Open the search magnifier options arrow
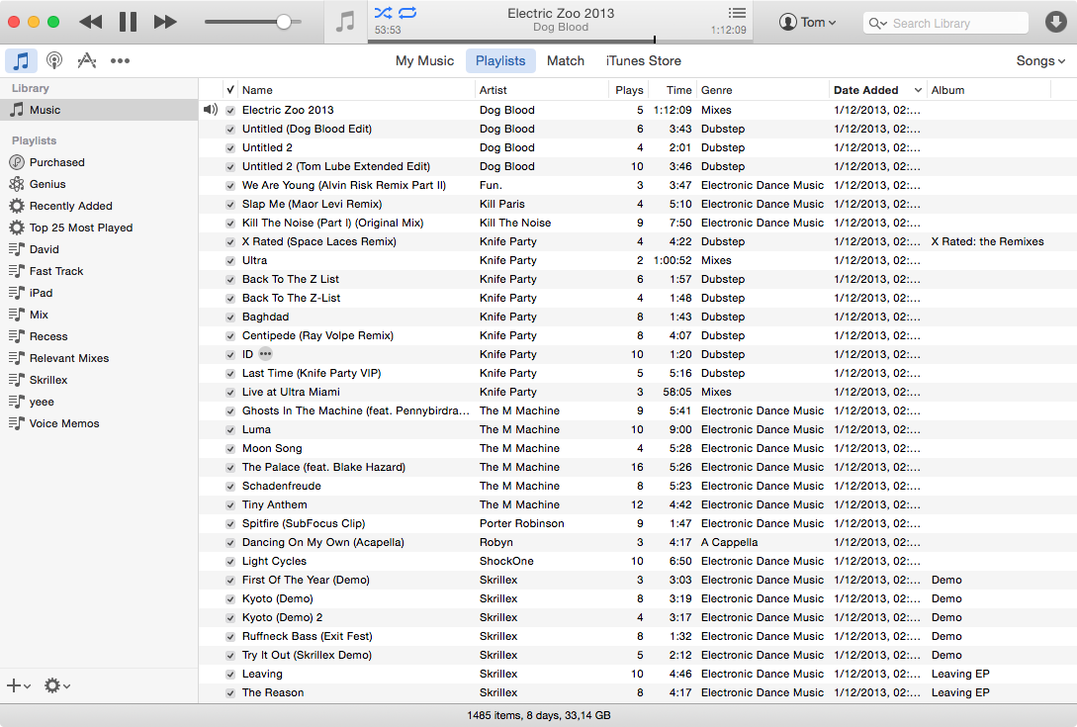The width and height of the screenshot is (1077, 727). click(x=878, y=24)
